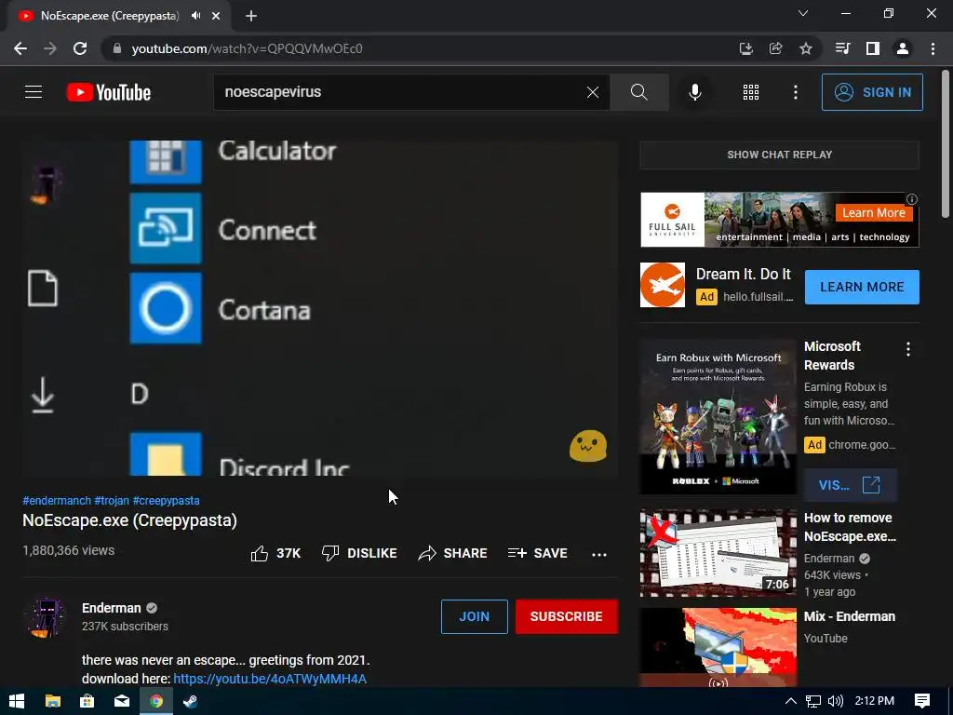This screenshot has height=715, width=953.
Task: Toggle the Chrome side panel
Action: (x=873, y=48)
